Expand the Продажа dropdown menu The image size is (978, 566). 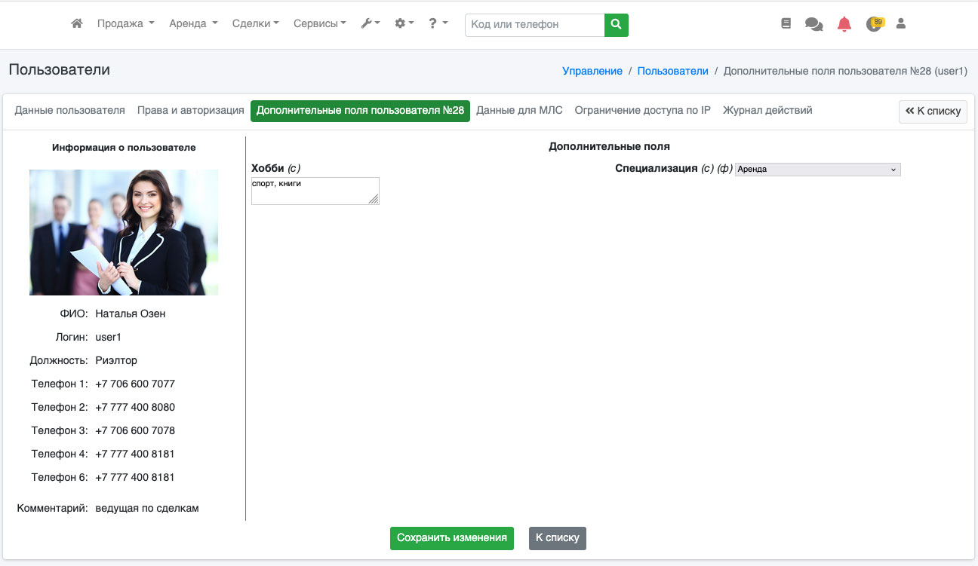tap(125, 24)
